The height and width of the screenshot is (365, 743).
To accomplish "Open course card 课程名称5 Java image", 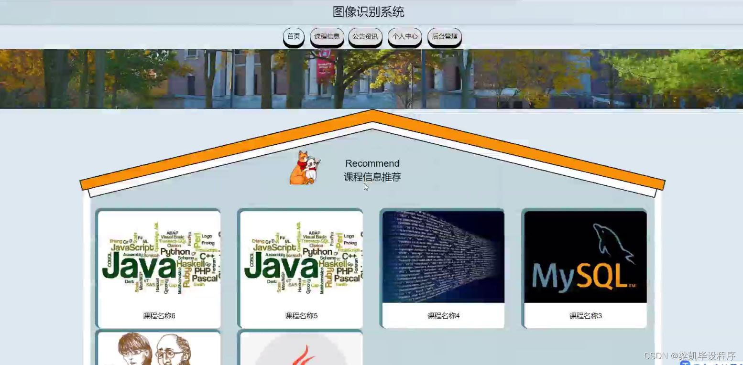I will pos(300,261).
